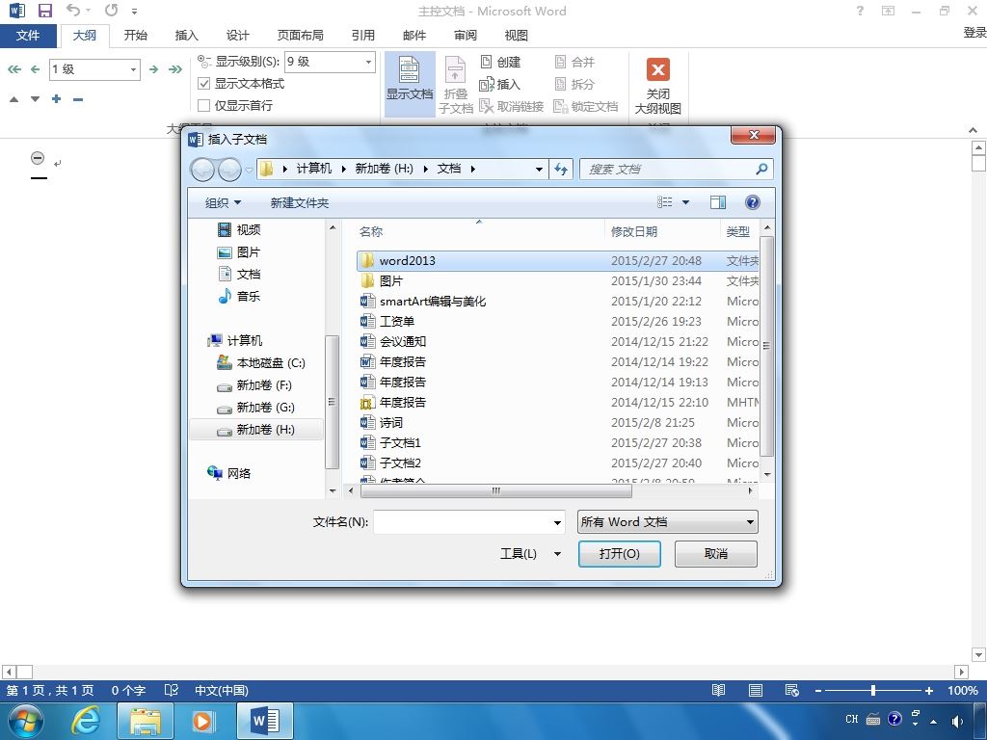Enable Show First Line Only checkbox
Image resolution: width=987 pixels, height=740 pixels.
pos(204,105)
